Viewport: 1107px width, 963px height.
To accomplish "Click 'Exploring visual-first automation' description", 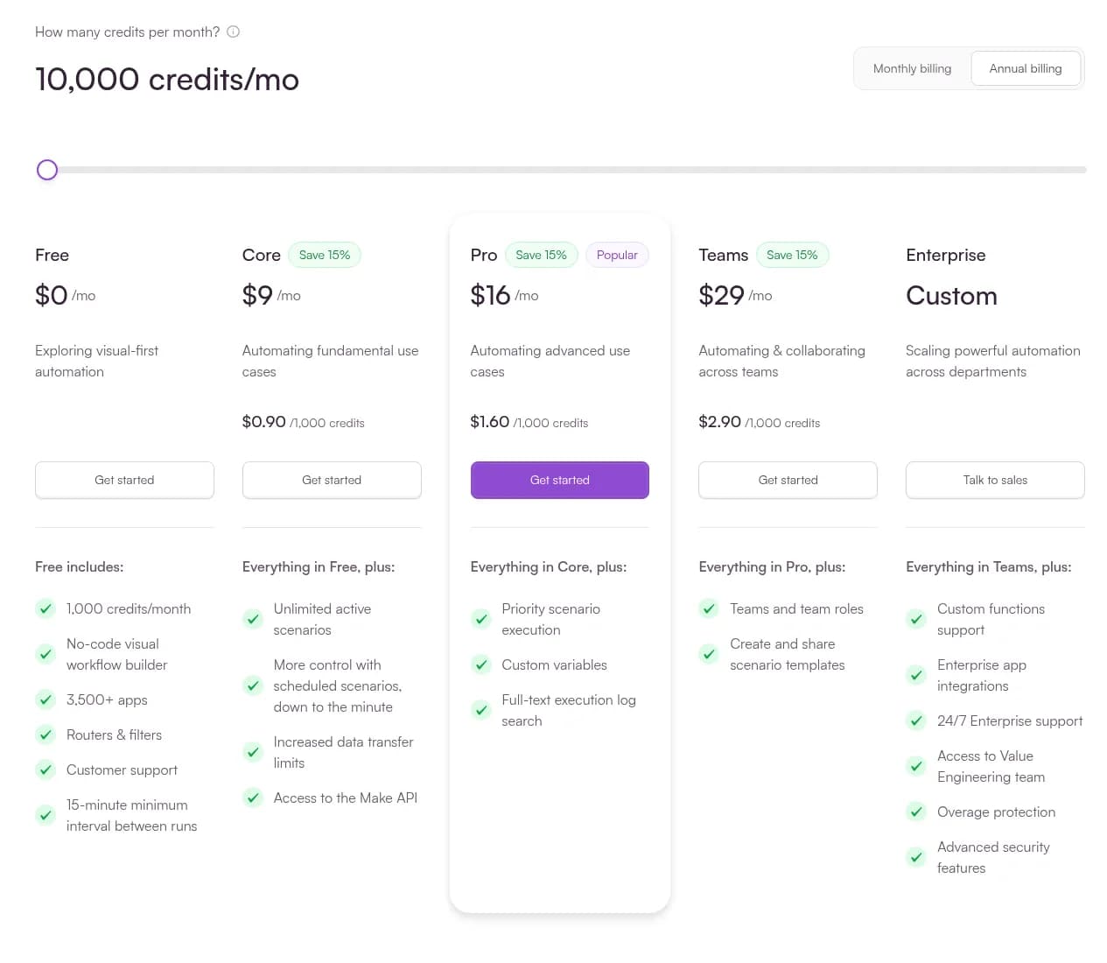I will point(96,361).
